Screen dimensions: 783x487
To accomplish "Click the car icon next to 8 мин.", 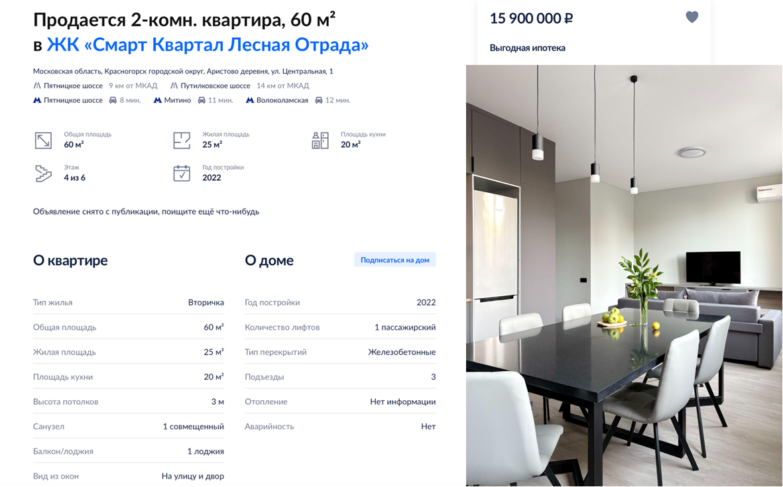I will 113,100.
